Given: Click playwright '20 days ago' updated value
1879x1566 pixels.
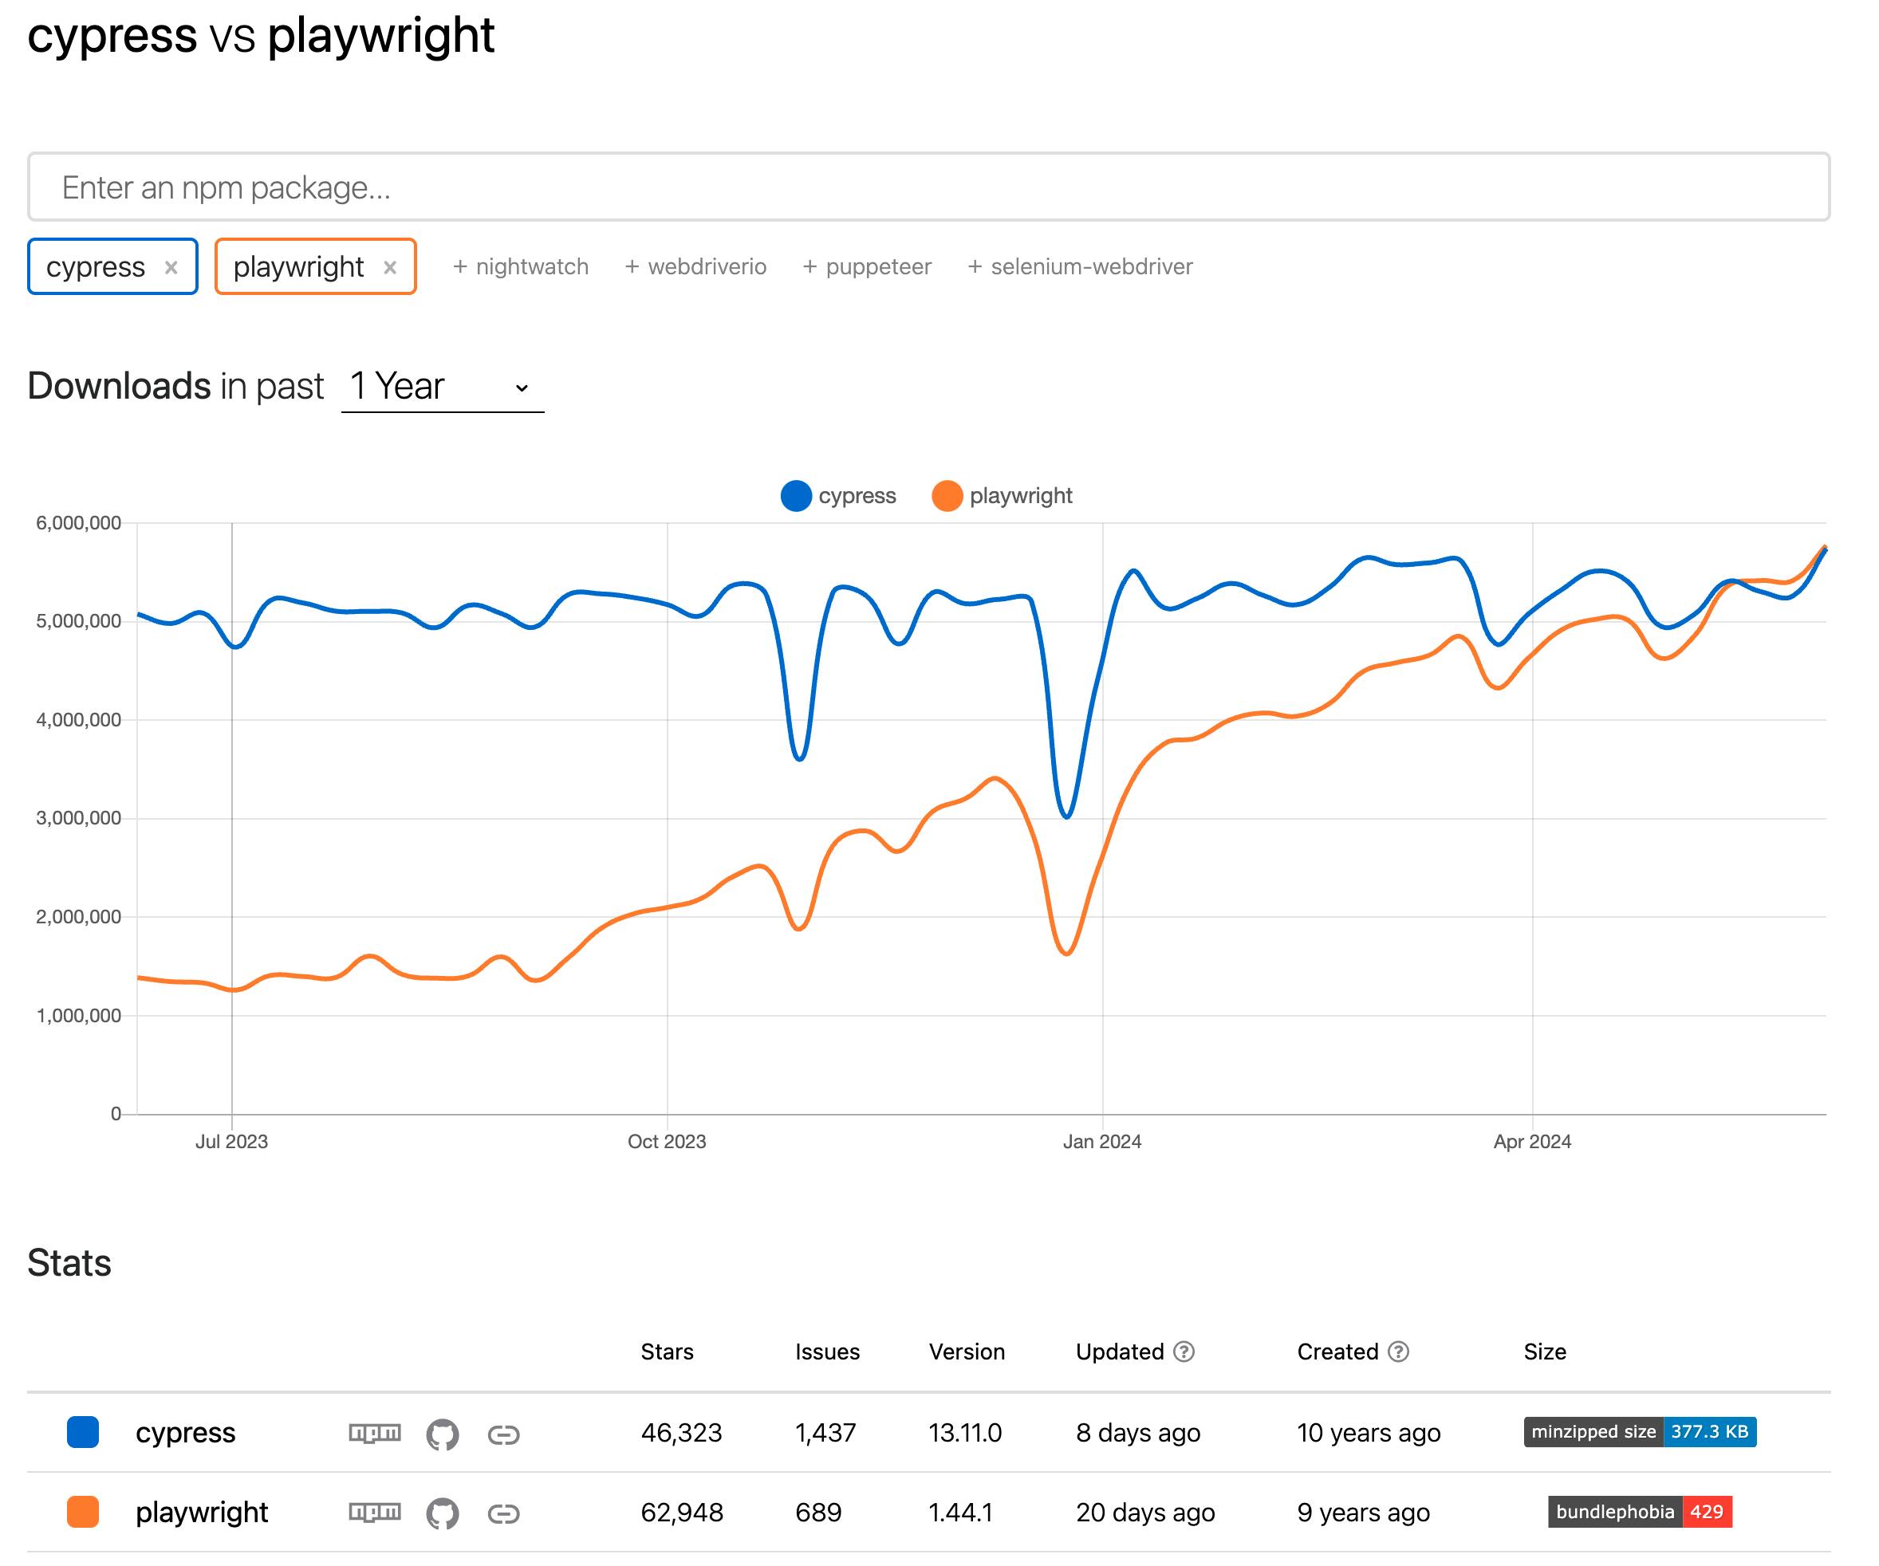Looking at the screenshot, I should click(x=1144, y=1513).
